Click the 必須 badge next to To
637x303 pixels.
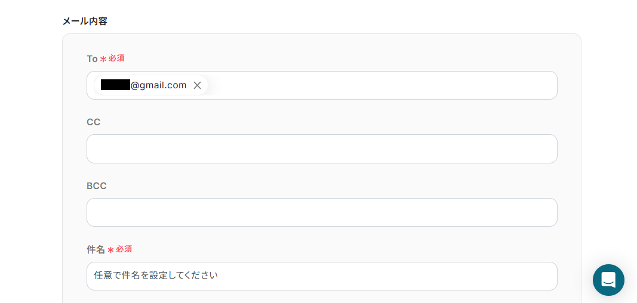point(116,58)
